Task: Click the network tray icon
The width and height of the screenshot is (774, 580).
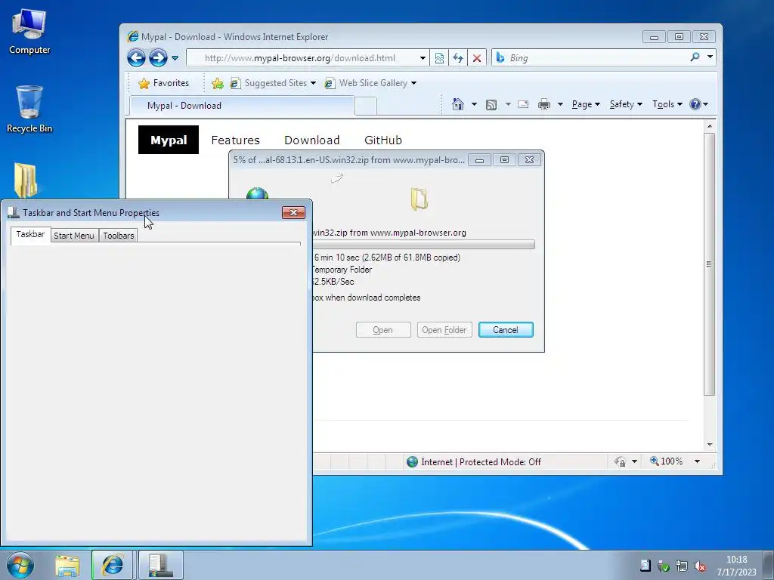Action: 682,566
